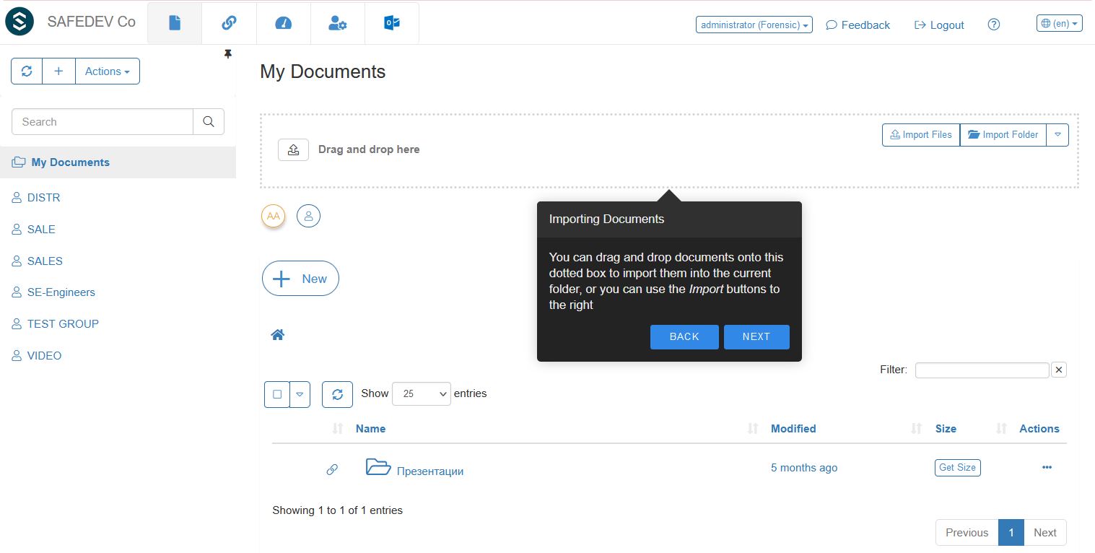The image size is (1095, 553).
Task: Toggle the select-all checkbox
Action: 277,394
